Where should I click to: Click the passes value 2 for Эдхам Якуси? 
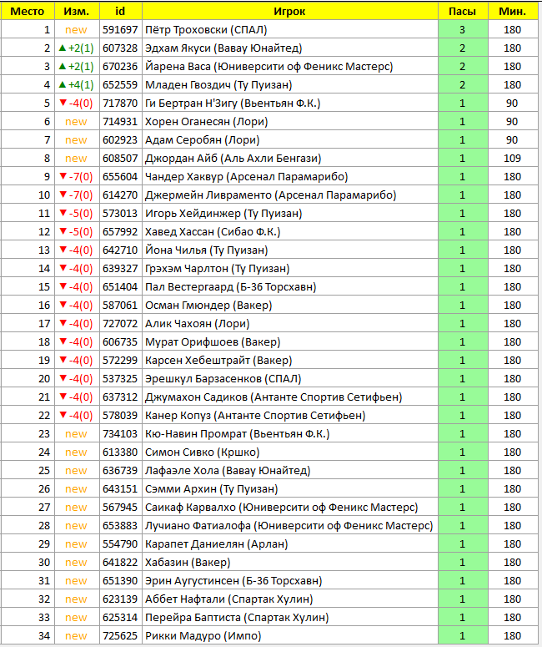point(463,48)
